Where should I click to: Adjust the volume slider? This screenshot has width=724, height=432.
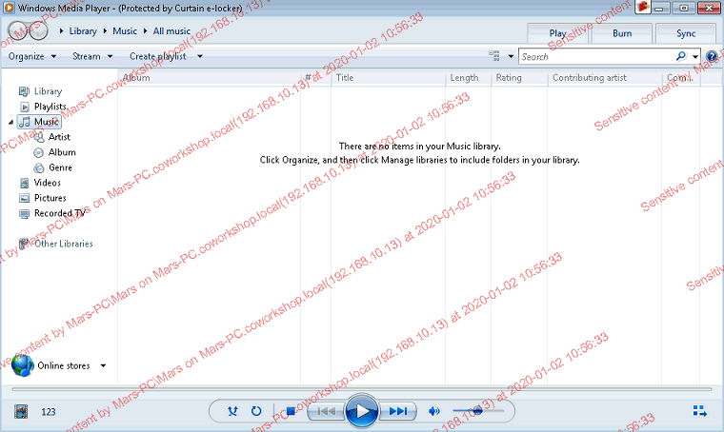click(x=476, y=411)
